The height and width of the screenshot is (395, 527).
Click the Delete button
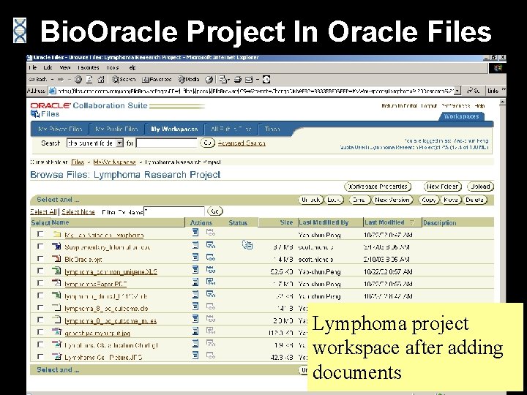[474, 200]
